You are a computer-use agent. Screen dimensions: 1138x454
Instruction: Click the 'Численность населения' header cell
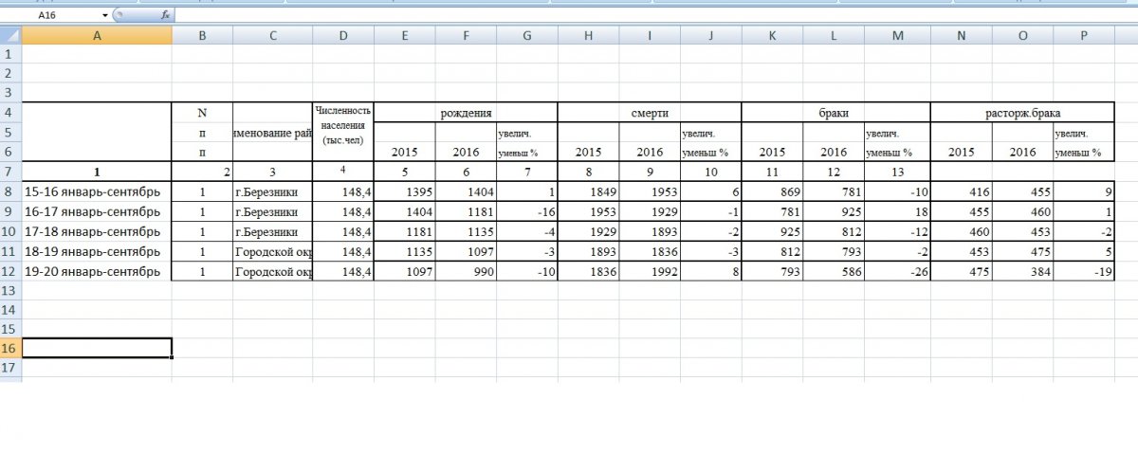343,131
